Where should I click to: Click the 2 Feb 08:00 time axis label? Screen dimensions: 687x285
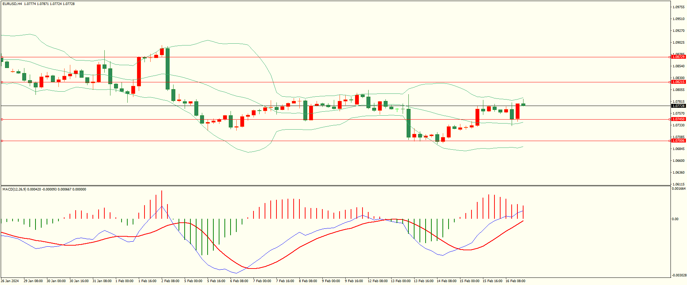[x=170, y=281]
